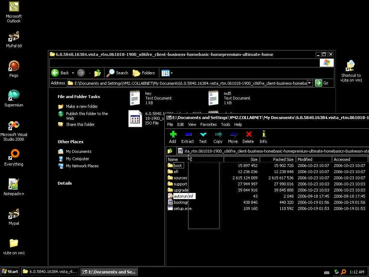369x277 pixels.
Task: Click the Test button in 7-Zip
Action: (203, 137)
